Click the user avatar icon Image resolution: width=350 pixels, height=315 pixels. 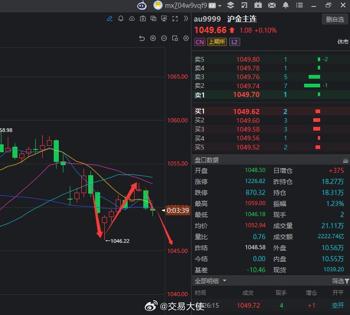click(158, 5)
